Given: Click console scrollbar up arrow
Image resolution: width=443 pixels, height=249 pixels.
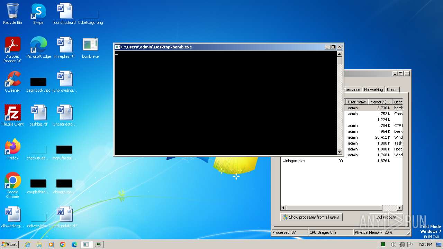Looking at the screenshot, I should tap(340, 54).
